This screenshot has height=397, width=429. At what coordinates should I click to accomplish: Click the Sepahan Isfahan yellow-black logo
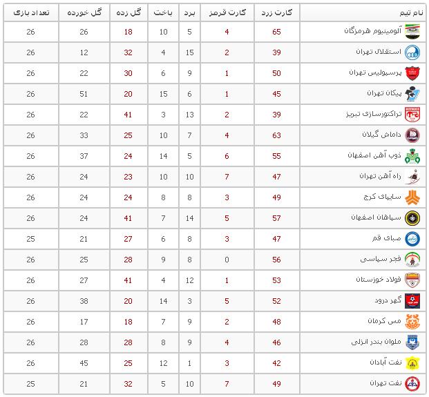pyautogui.click(x=412, y=218)
